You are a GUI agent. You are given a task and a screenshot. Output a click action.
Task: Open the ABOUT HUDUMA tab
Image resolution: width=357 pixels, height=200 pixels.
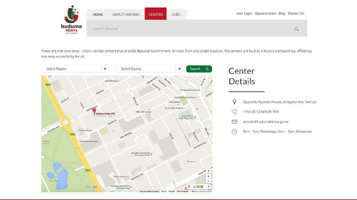tap(126, 14)
